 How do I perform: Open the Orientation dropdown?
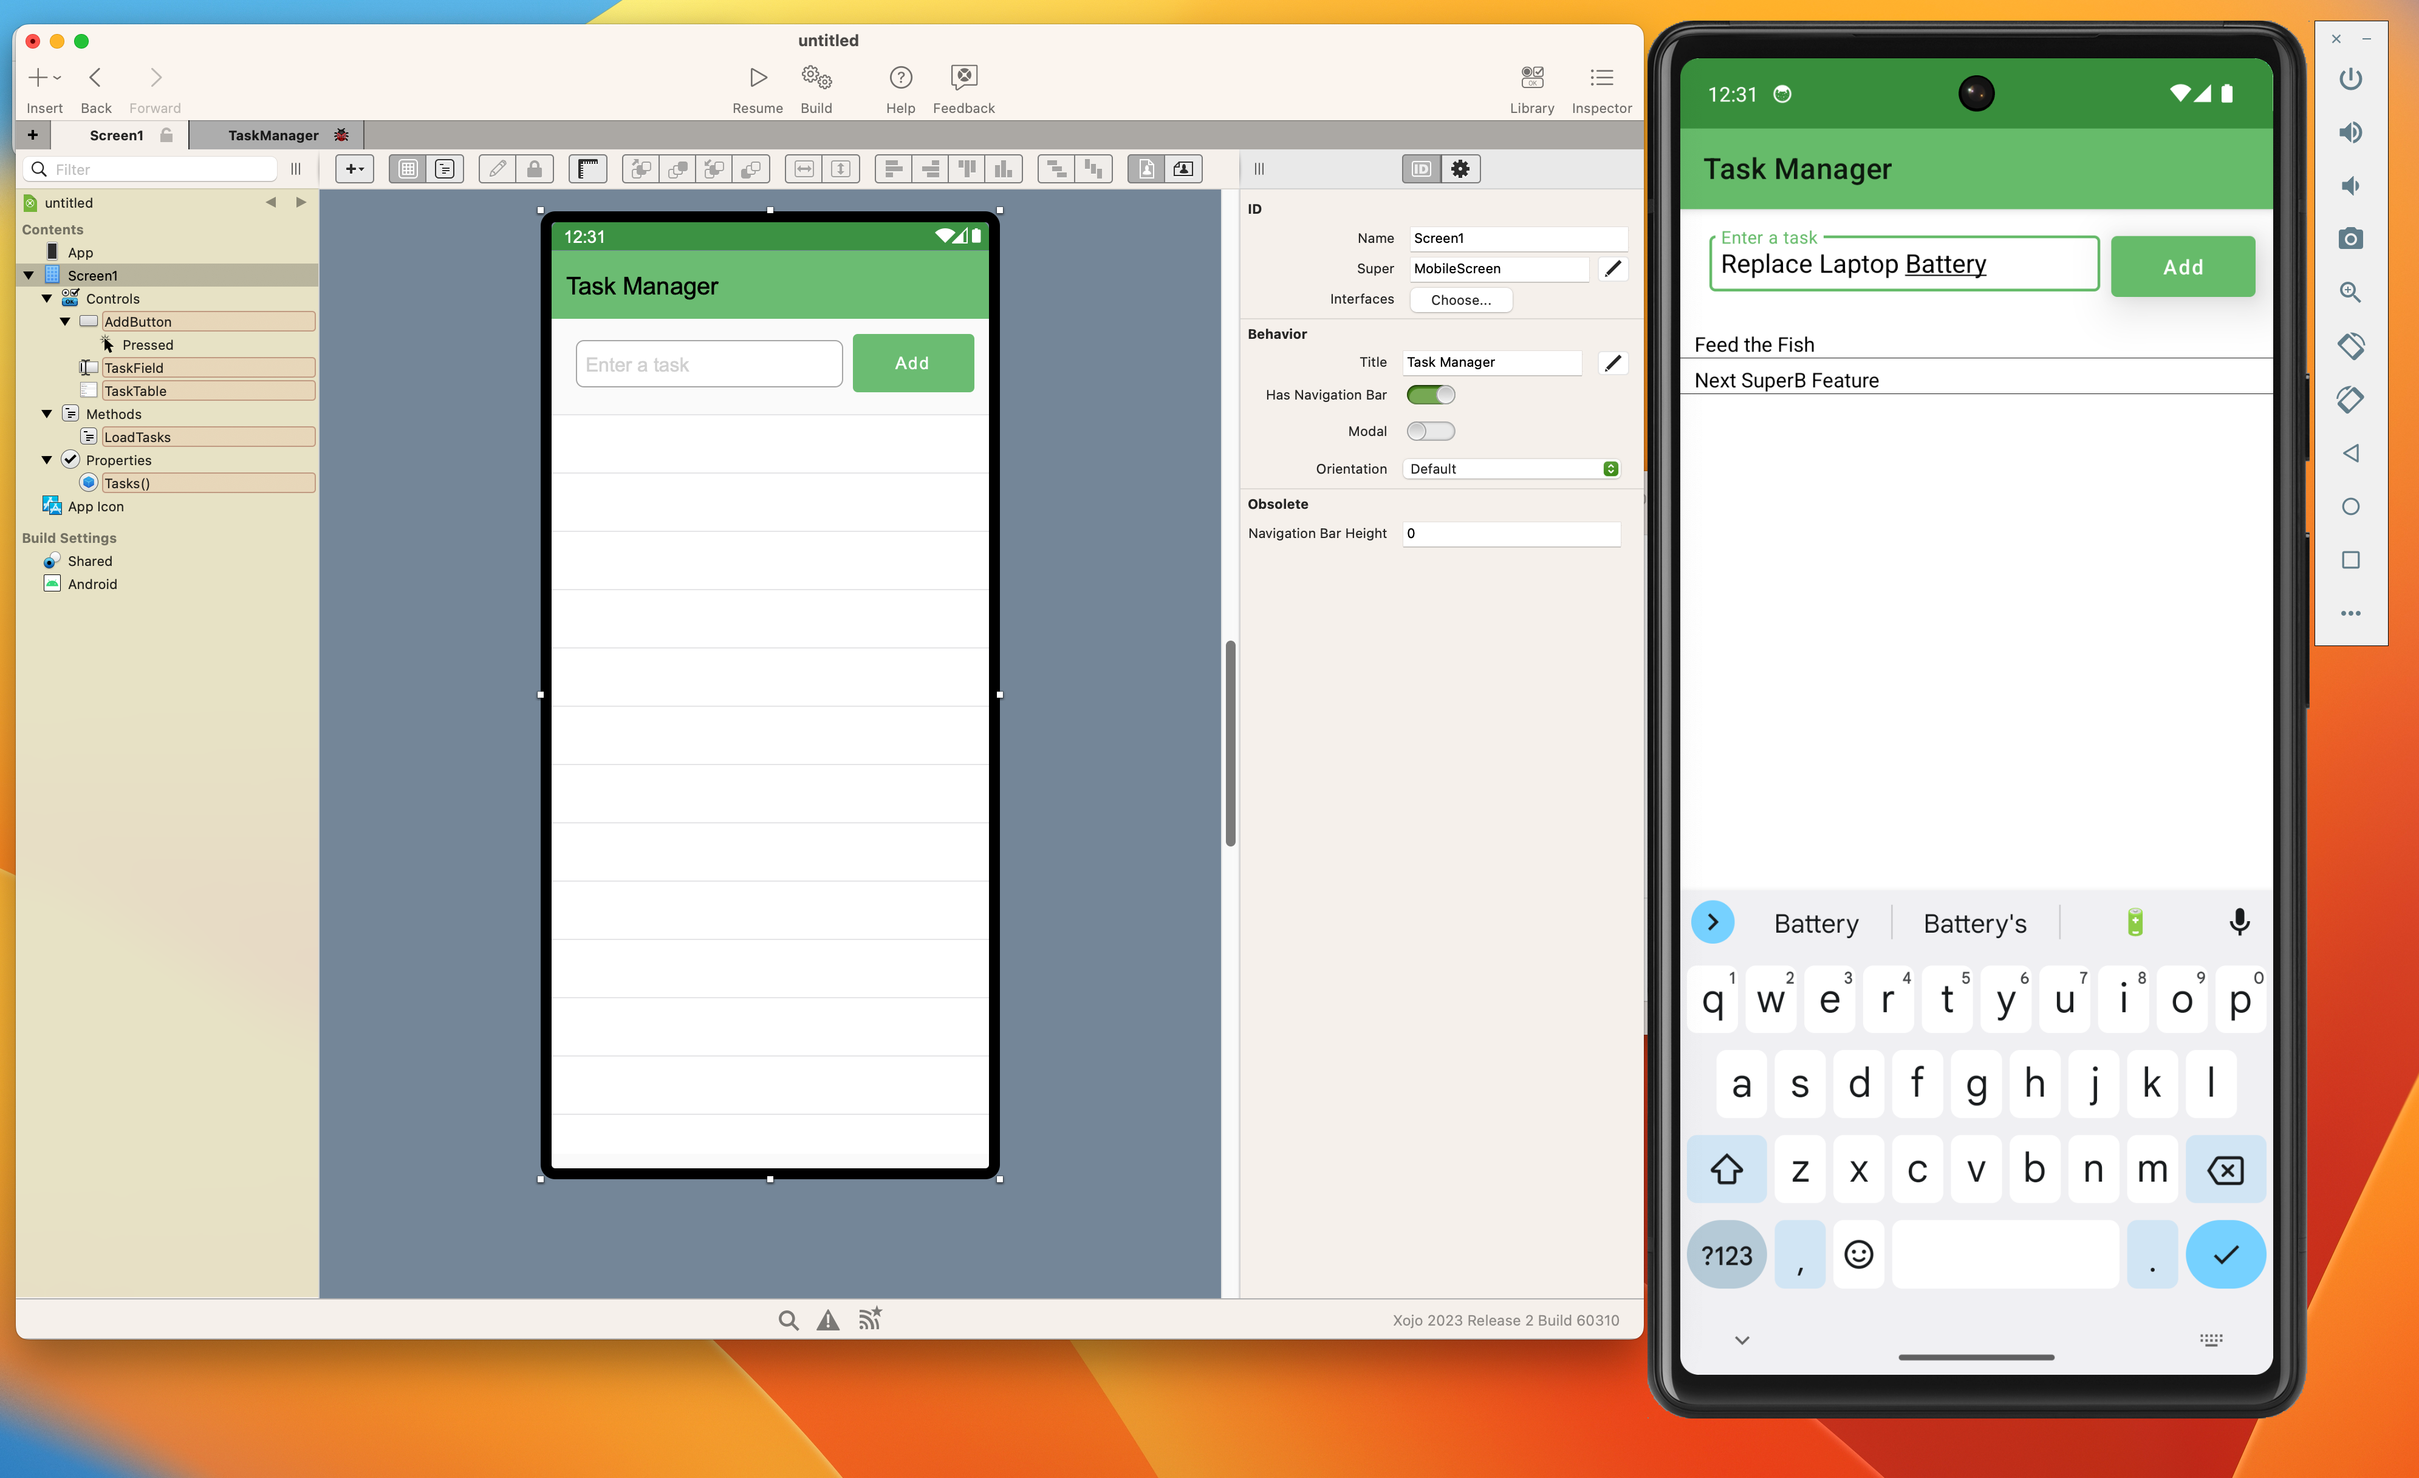(x=1511, y=469)
